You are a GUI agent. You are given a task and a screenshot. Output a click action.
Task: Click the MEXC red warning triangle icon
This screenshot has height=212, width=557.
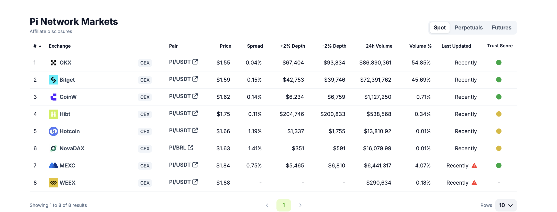(x=474, y=166)
